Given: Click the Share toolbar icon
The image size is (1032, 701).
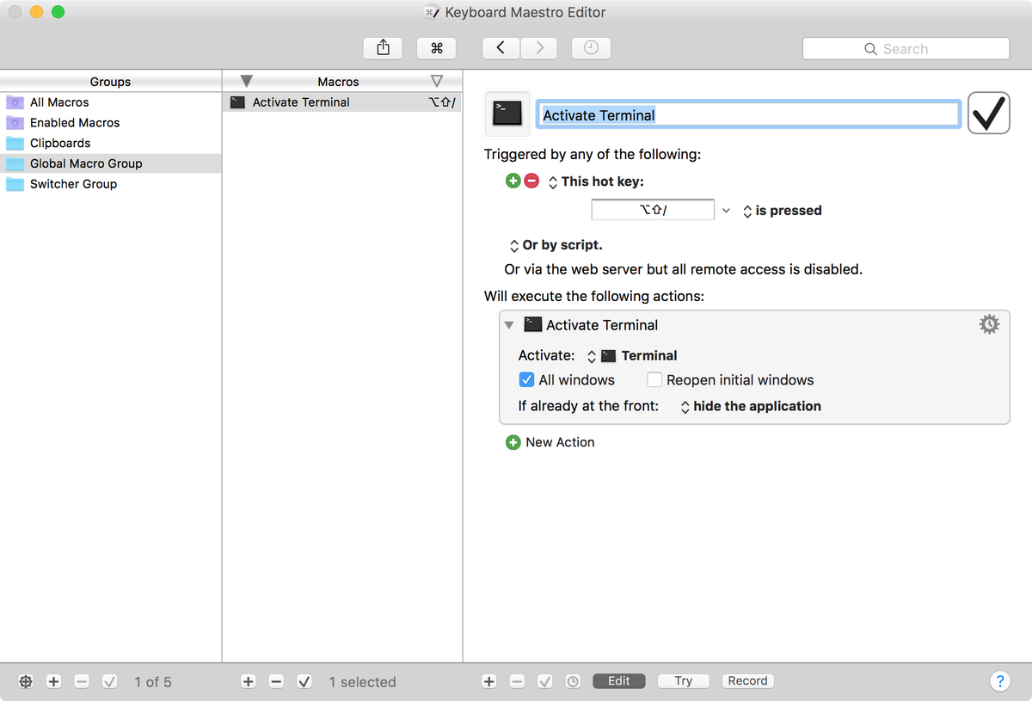Looking at the screenshot, I should pyautogui.click(x=384, y=48).
